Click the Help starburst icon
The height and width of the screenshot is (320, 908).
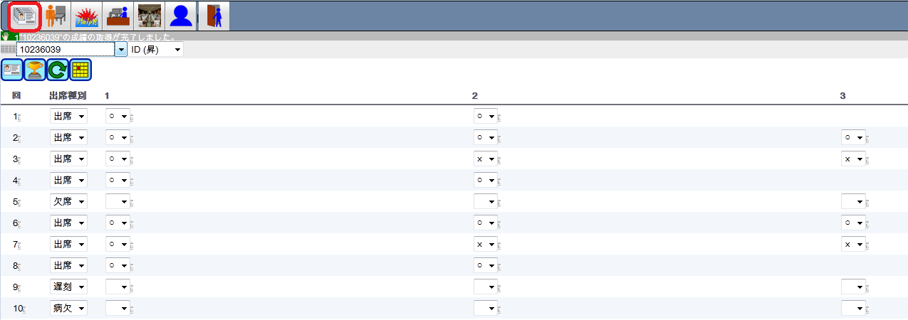(x=86, y=16)
